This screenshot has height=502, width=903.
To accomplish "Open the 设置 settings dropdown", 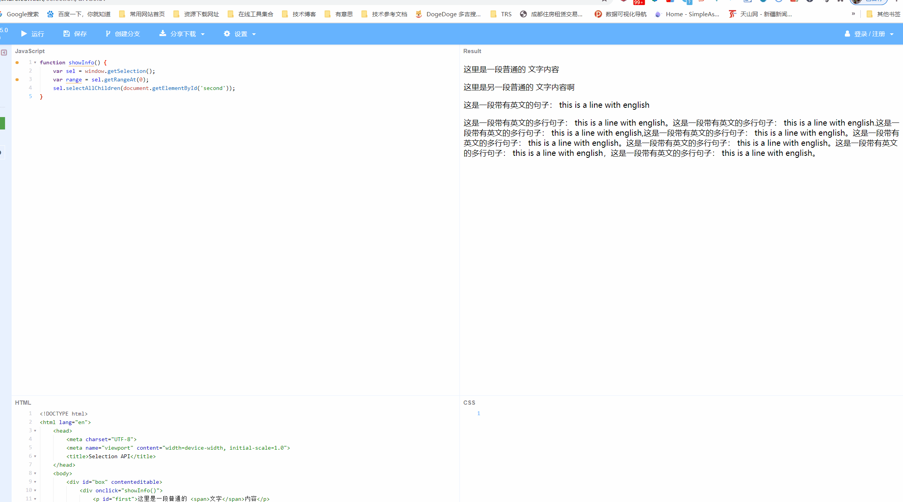I will [x=240, y=34].
